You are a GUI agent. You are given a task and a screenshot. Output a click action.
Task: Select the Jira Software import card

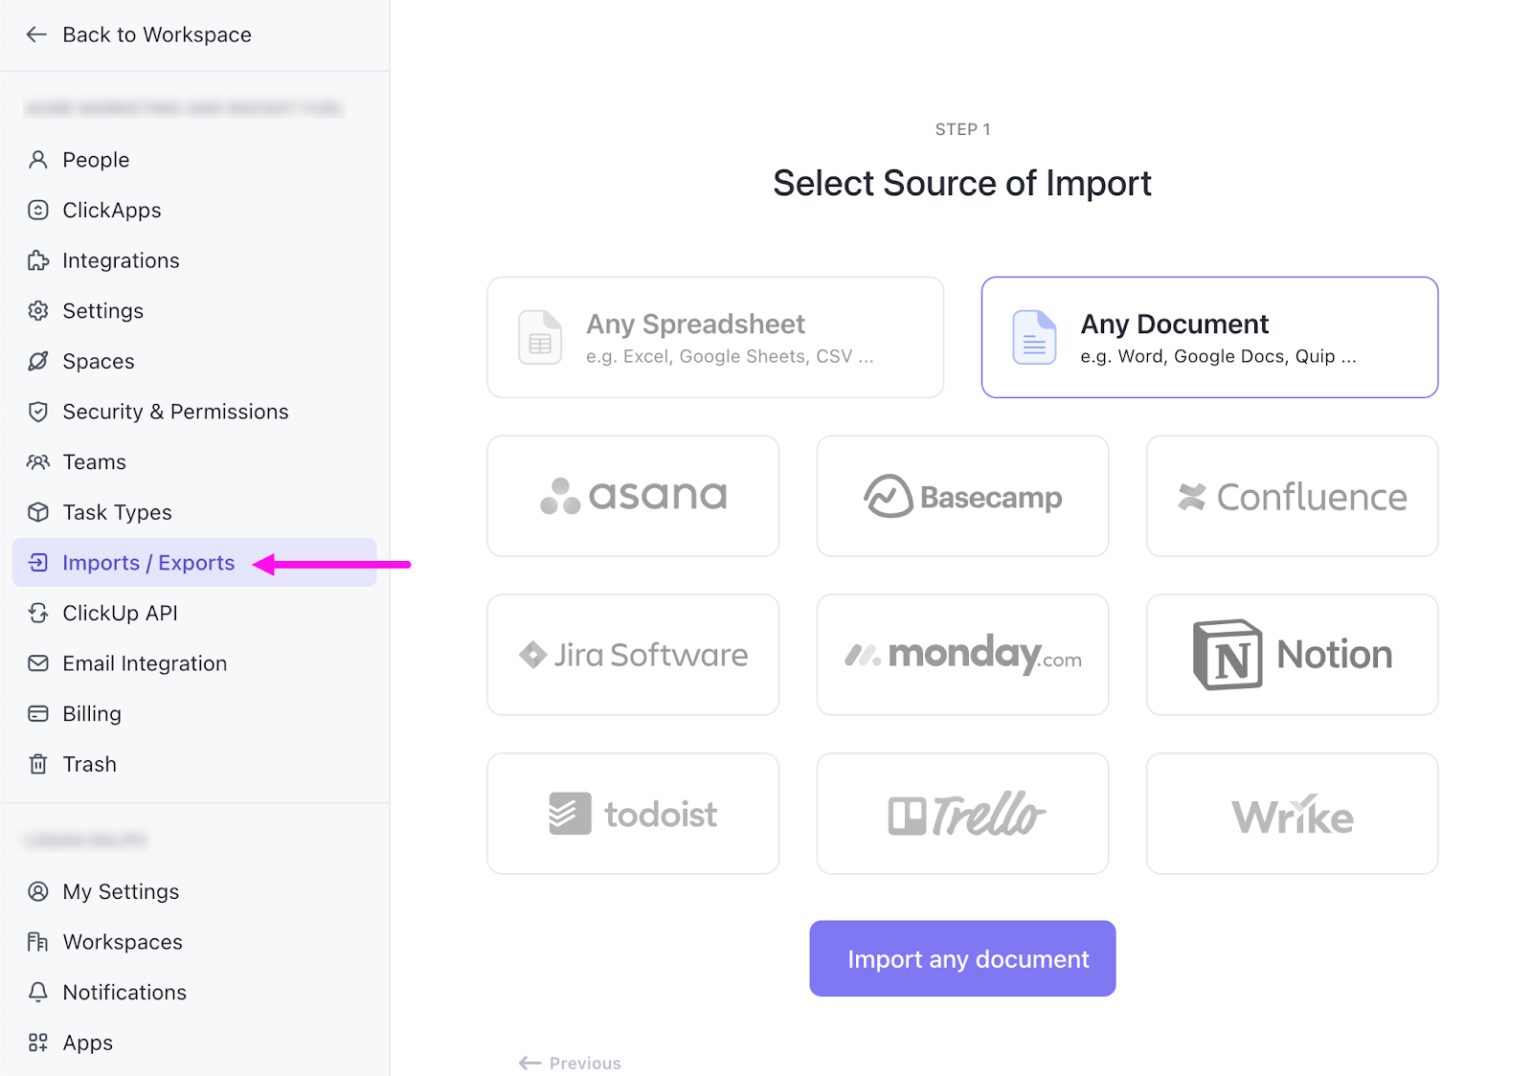(x=633, y=655)
